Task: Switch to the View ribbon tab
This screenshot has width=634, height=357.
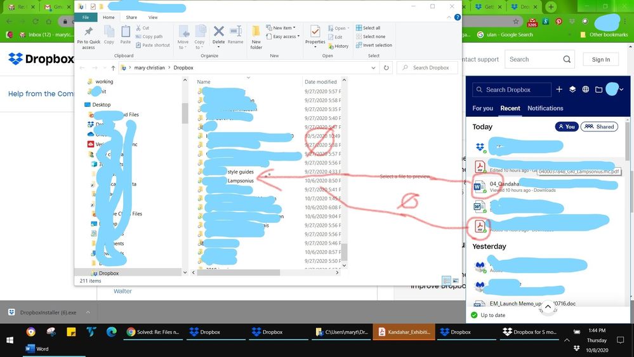Action: (x=153, y=17)
